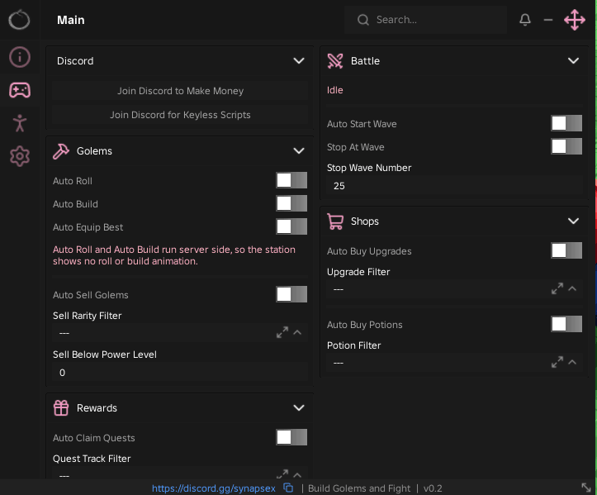The height and width of the screenshot is (495, 597).
Task: Toggle Auto Equip Best
Action: click(x=291, y=226)
